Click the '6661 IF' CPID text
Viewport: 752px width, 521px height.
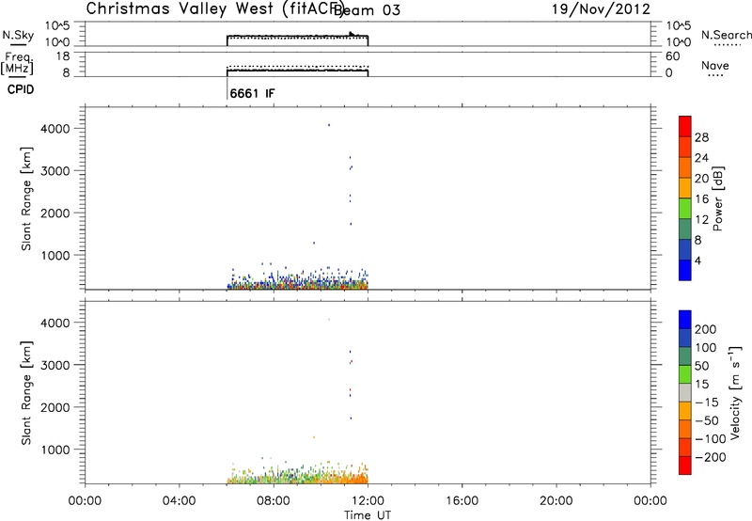coord(252,93)
